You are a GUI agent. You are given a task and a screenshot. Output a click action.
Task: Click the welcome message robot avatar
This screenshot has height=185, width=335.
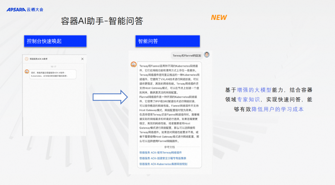click(x=27, y=72)
